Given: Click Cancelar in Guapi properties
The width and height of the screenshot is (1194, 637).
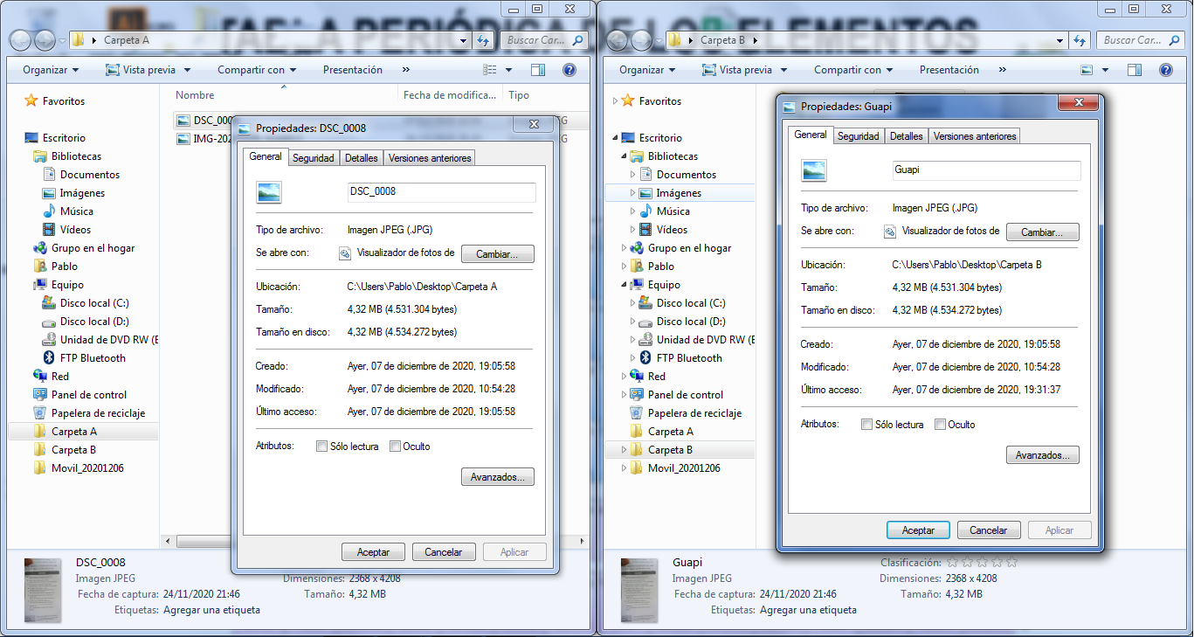Looking at the screenshot, I should point(989,530).
